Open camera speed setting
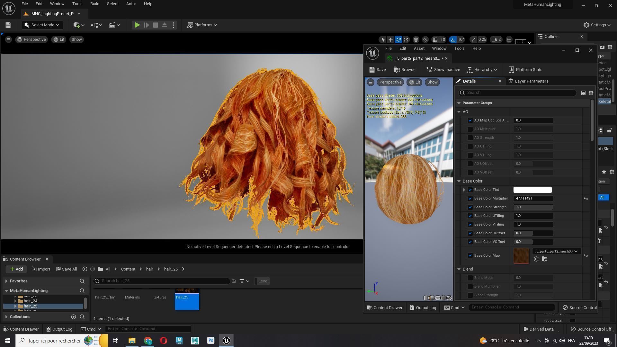 (x=496, y=40)
